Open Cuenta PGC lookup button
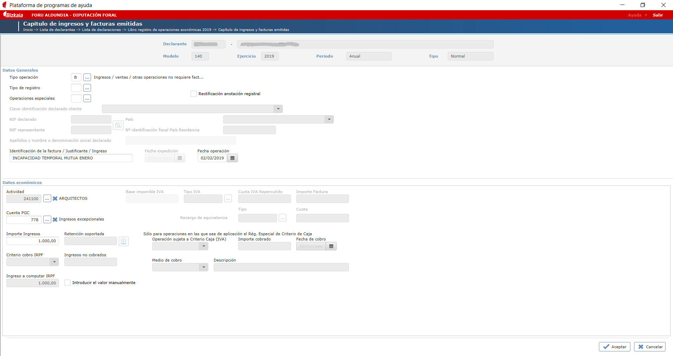 point(47,220)
